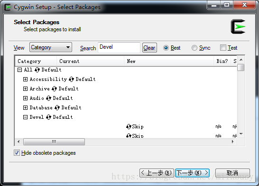
Task: Click the cycle icon beside Devel
Action: (48, 117)
